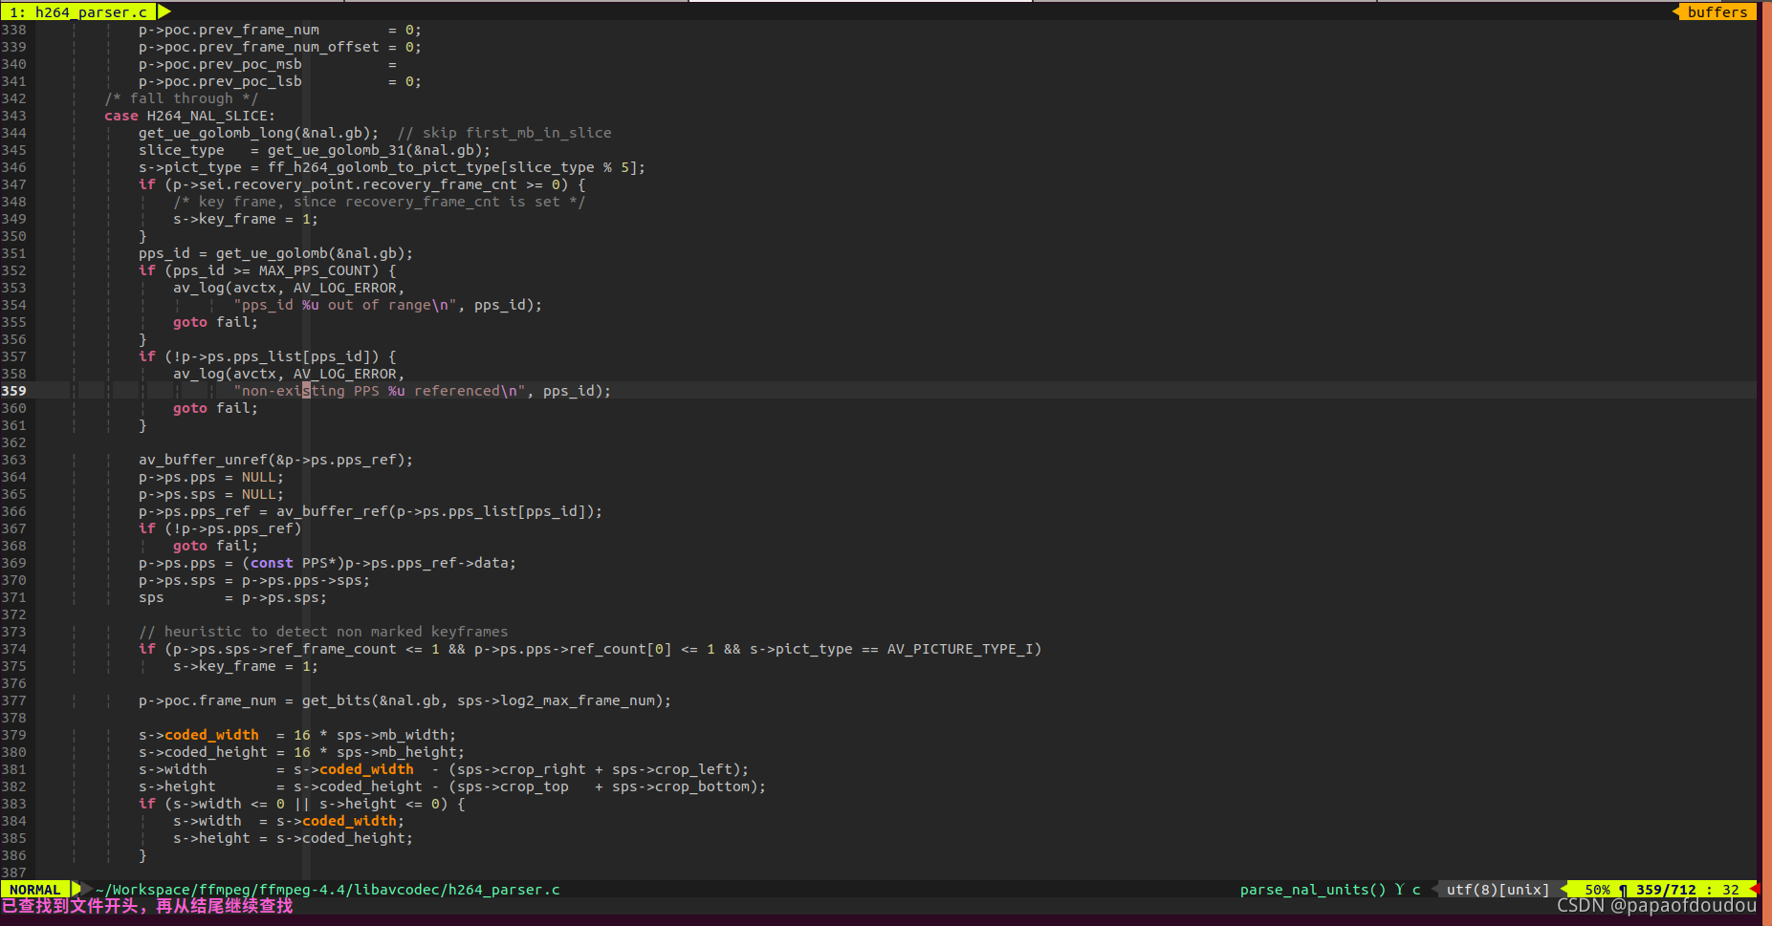
Task: Click the 'case' keyword on line 343
Action: coord(121,116)
